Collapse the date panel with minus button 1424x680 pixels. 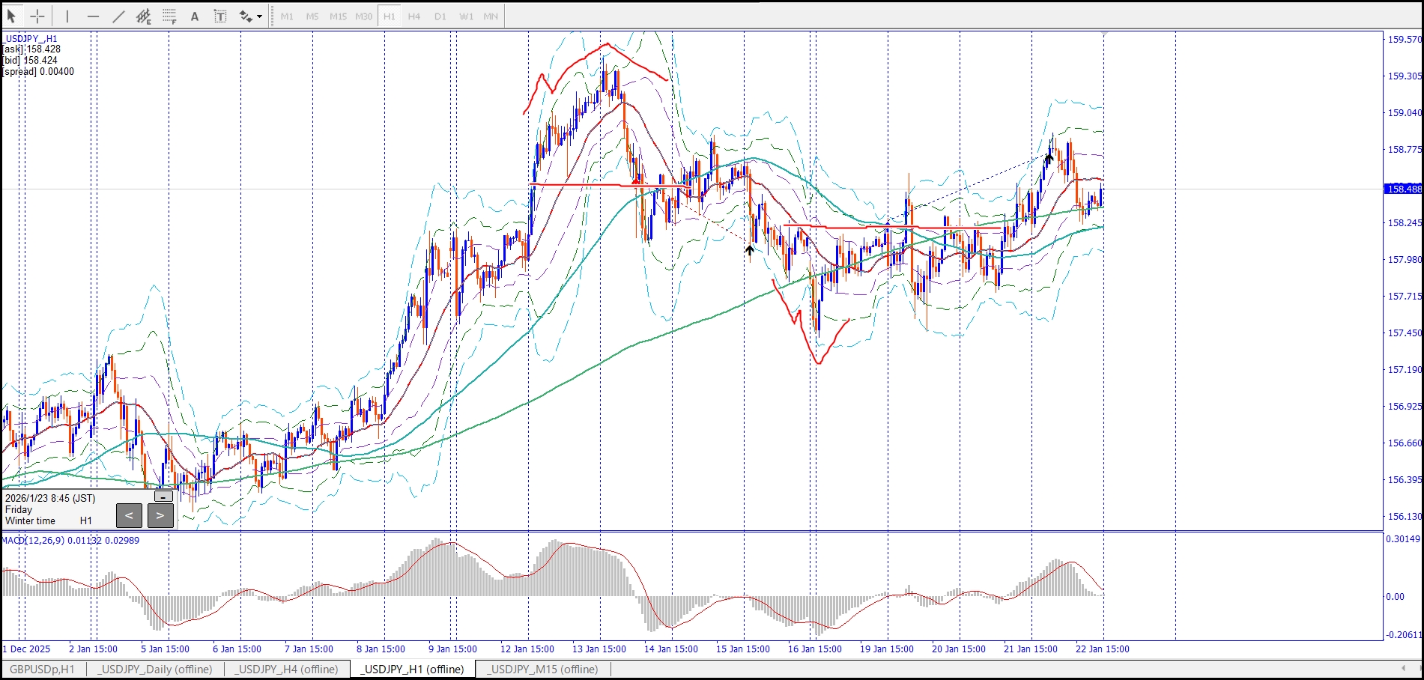[x=163, y=497]
